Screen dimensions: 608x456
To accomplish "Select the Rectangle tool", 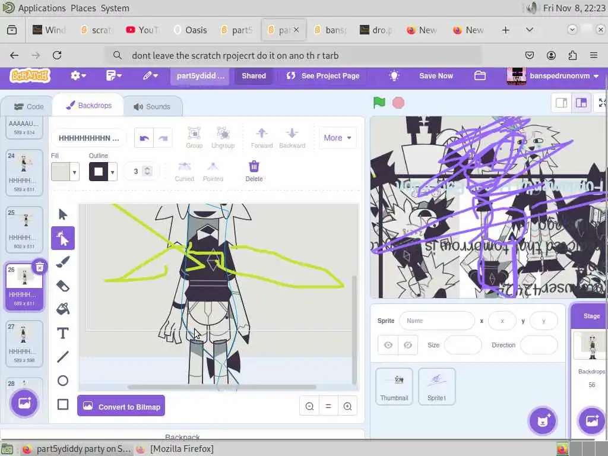I will pos(63,404).
